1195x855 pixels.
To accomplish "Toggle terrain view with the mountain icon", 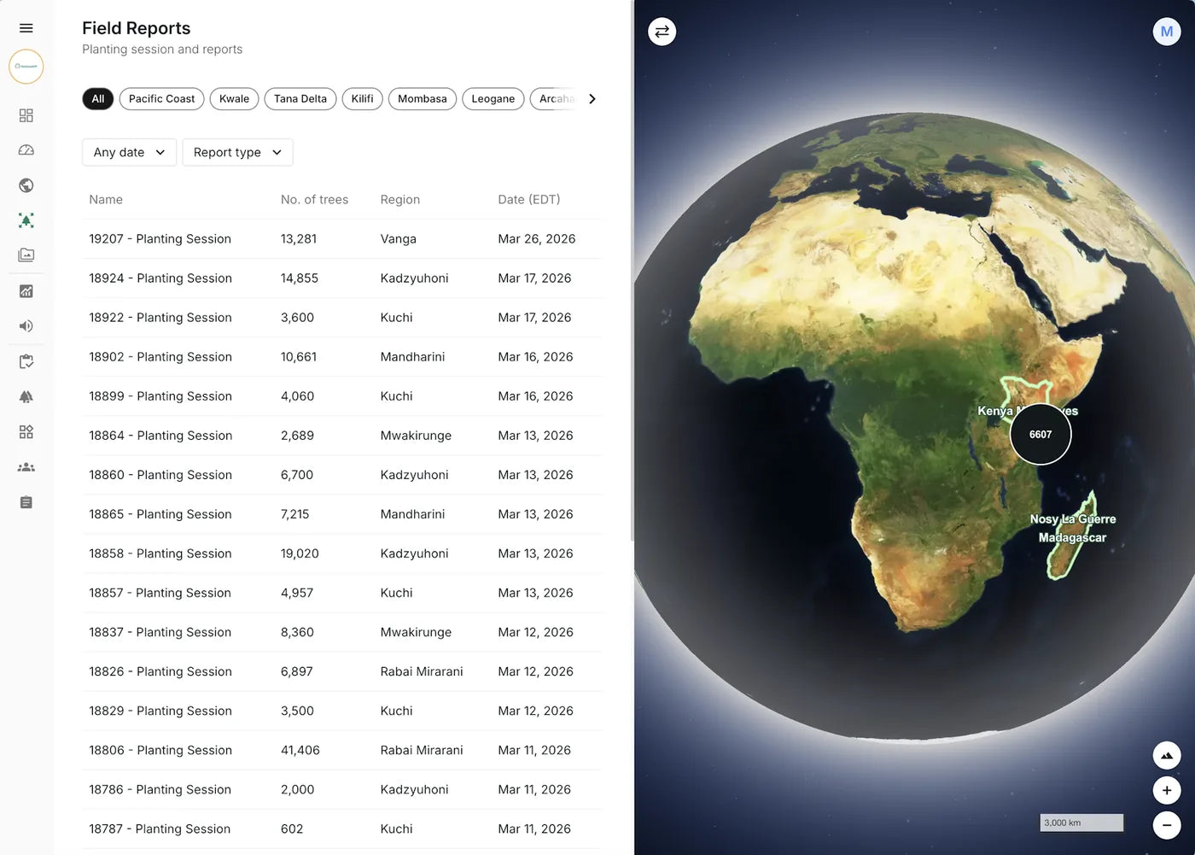I will click(1167, 755).
